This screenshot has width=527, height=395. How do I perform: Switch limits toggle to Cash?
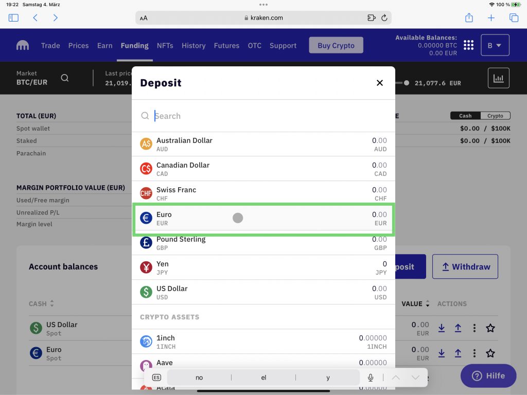coord(465,116)
